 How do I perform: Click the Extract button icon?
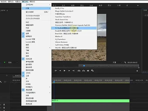[x=83, y=71]
